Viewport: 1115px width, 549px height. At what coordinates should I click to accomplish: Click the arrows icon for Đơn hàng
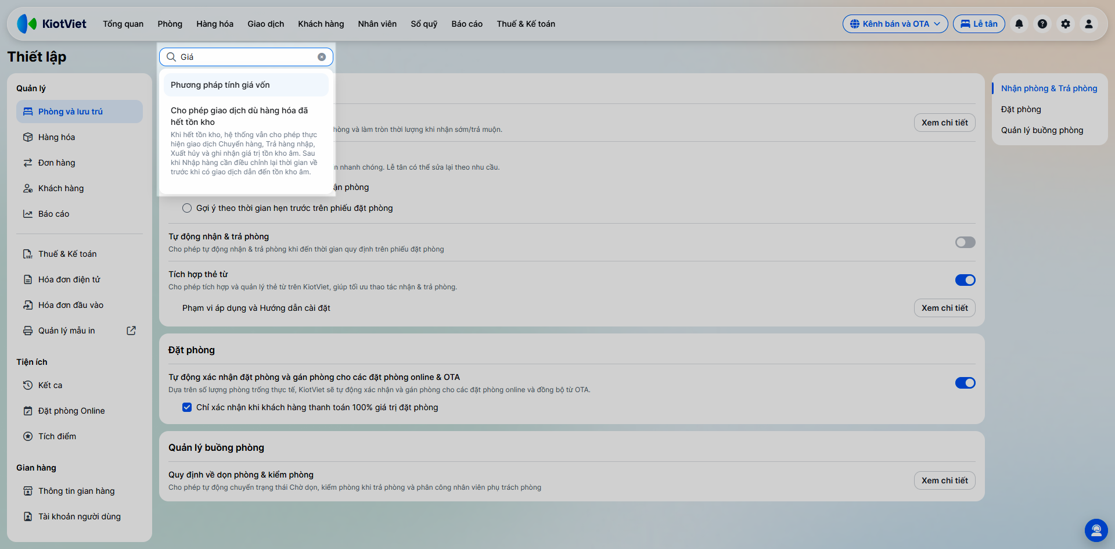[x=28, y=163]
